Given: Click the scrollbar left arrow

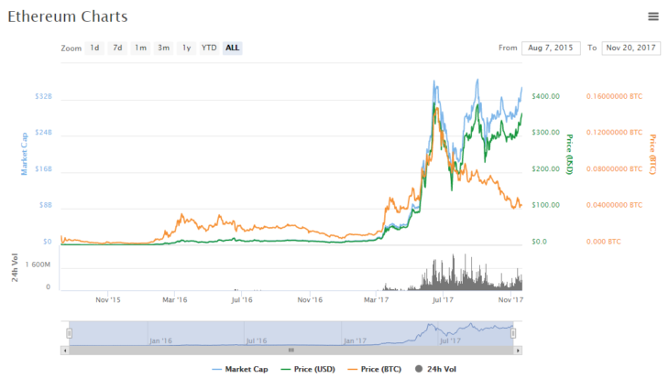Looking at the screenshot, I should [x=65, y=351].
